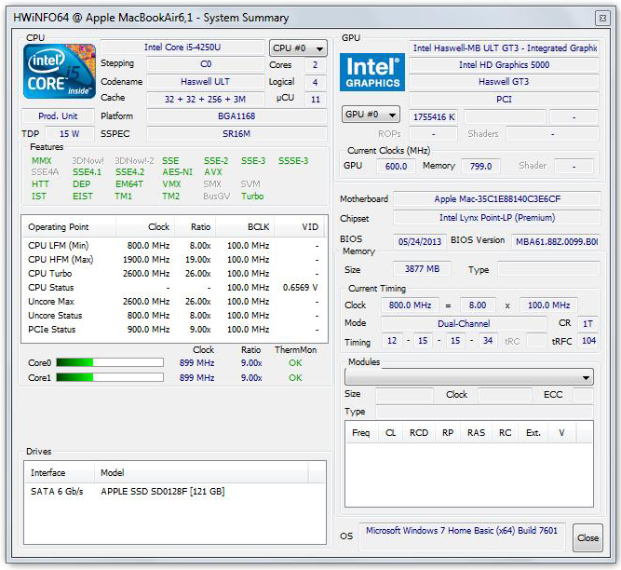Click the RAS column header in Modules
Image resolution: width=621 pixels, height=570 pixels.
476,432
